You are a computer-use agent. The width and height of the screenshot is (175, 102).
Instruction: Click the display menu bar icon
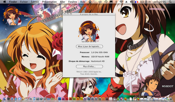[x=111, y=2]
